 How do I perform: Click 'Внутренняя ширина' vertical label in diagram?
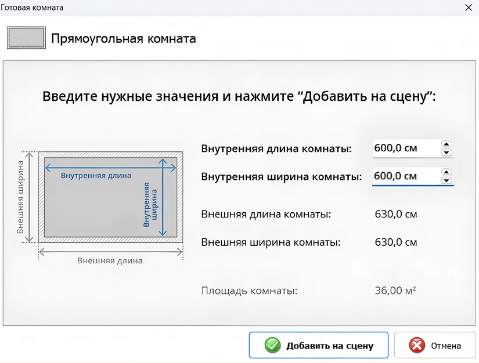pos(150,205)
